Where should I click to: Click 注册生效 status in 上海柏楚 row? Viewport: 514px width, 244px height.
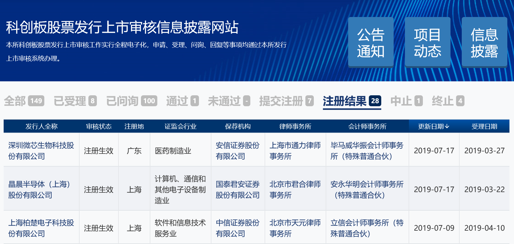point(99,228)
